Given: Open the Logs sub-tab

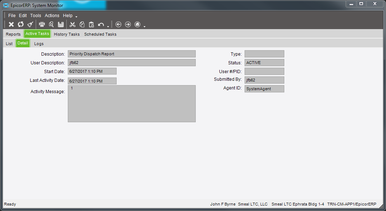Looking at the screenshot, I should coord(39,44).
